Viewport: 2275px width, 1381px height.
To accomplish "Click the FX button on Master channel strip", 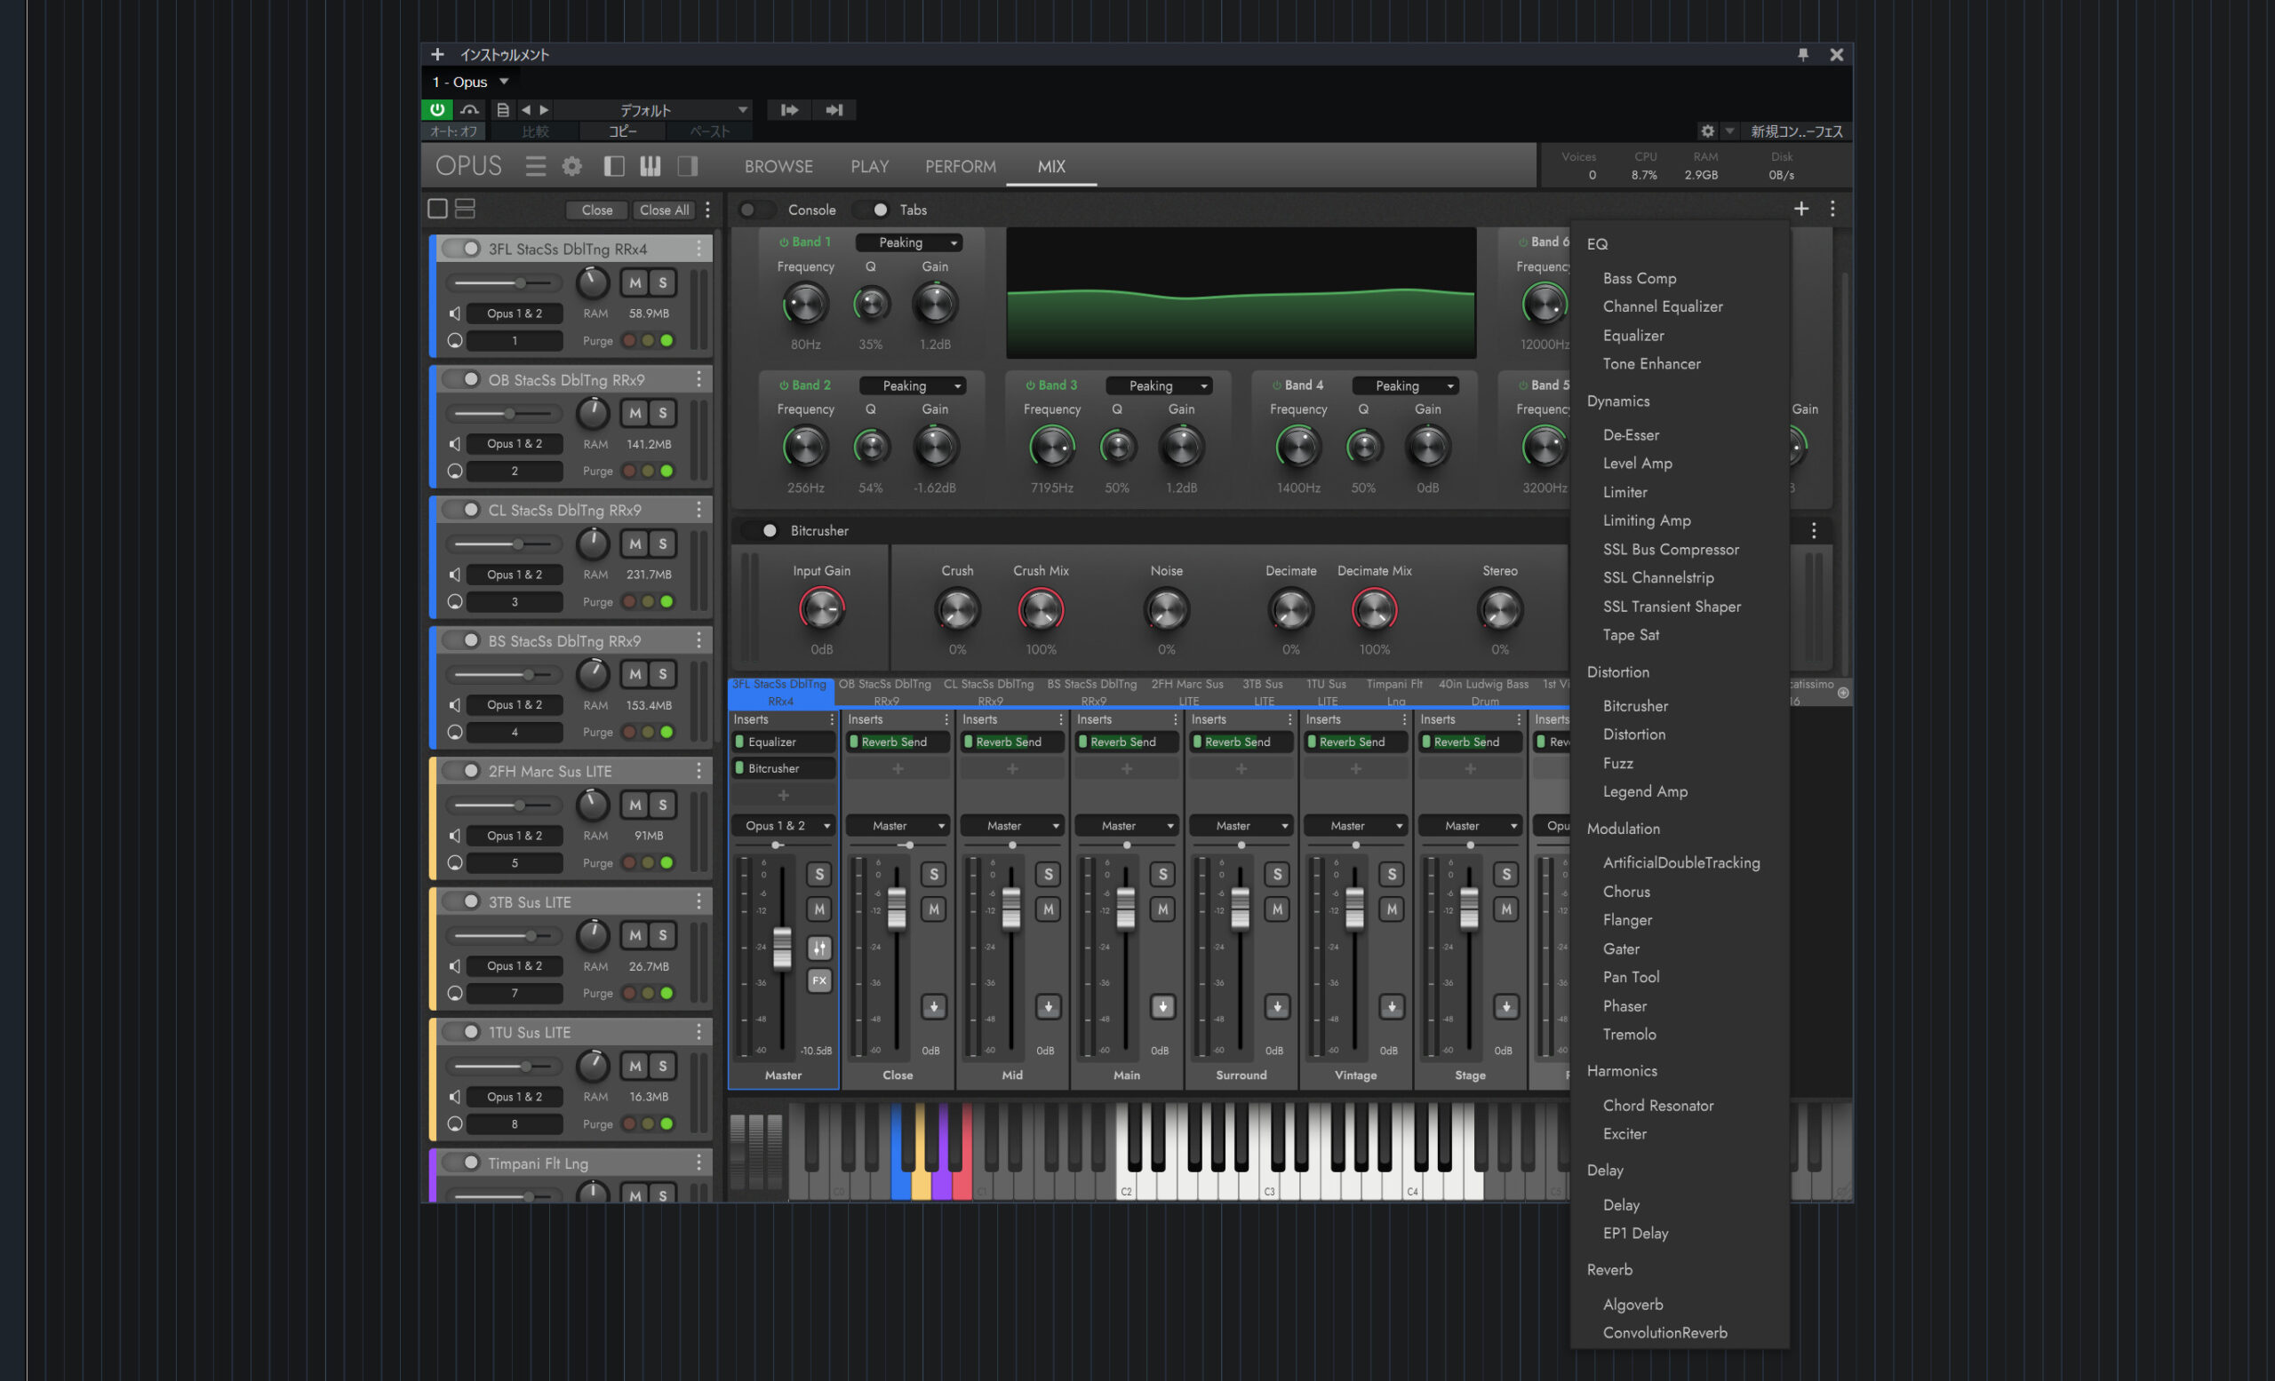I will point(819,980).
